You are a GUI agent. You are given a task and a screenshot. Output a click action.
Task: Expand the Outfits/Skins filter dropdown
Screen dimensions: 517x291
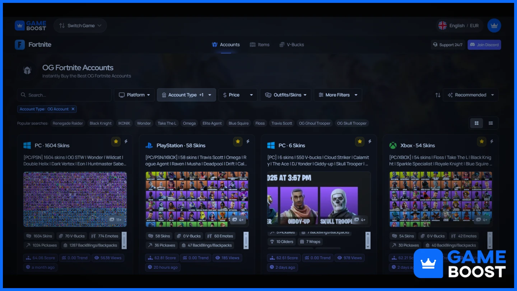(286, 95)
